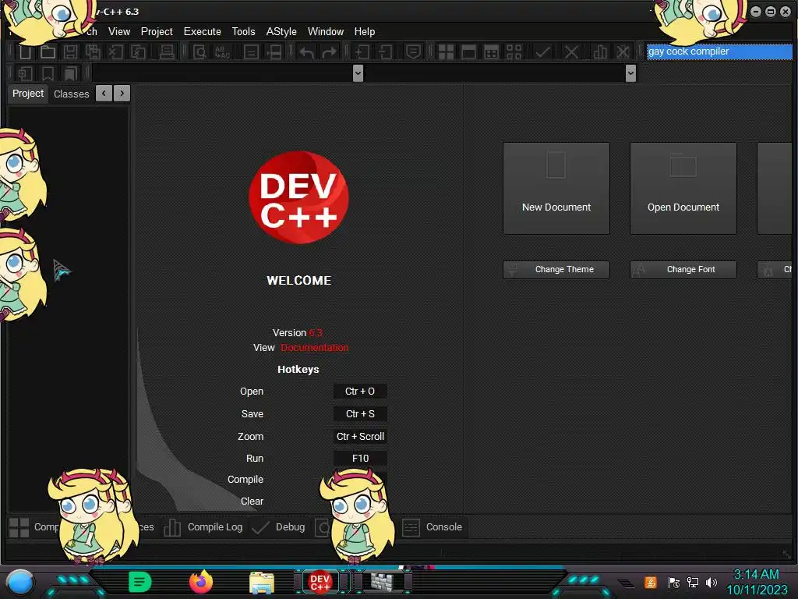This screenshot has width=798, height=599.
Task: Open the Window menu
Action: 326,31
